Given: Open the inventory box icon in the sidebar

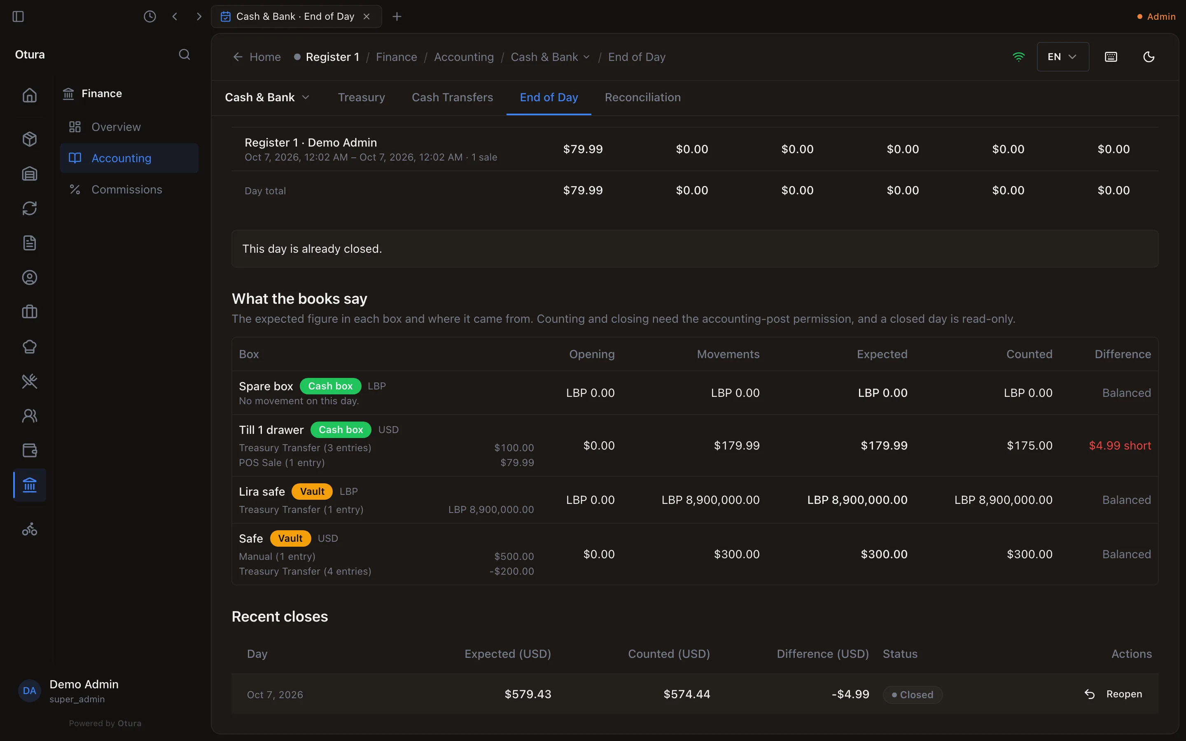Looking at the screenshot, I should pyautogui.click(x=29, y=139).
